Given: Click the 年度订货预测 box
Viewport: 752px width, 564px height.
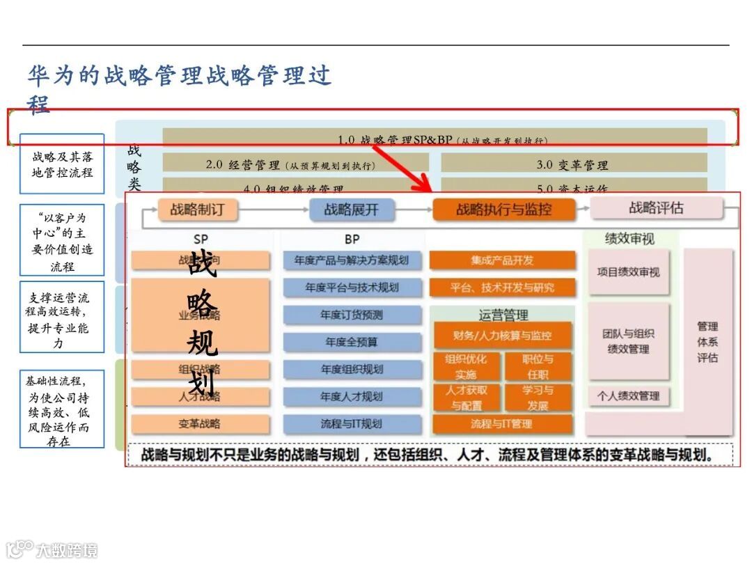Looking at the screenshot, I should pos(352,315).
